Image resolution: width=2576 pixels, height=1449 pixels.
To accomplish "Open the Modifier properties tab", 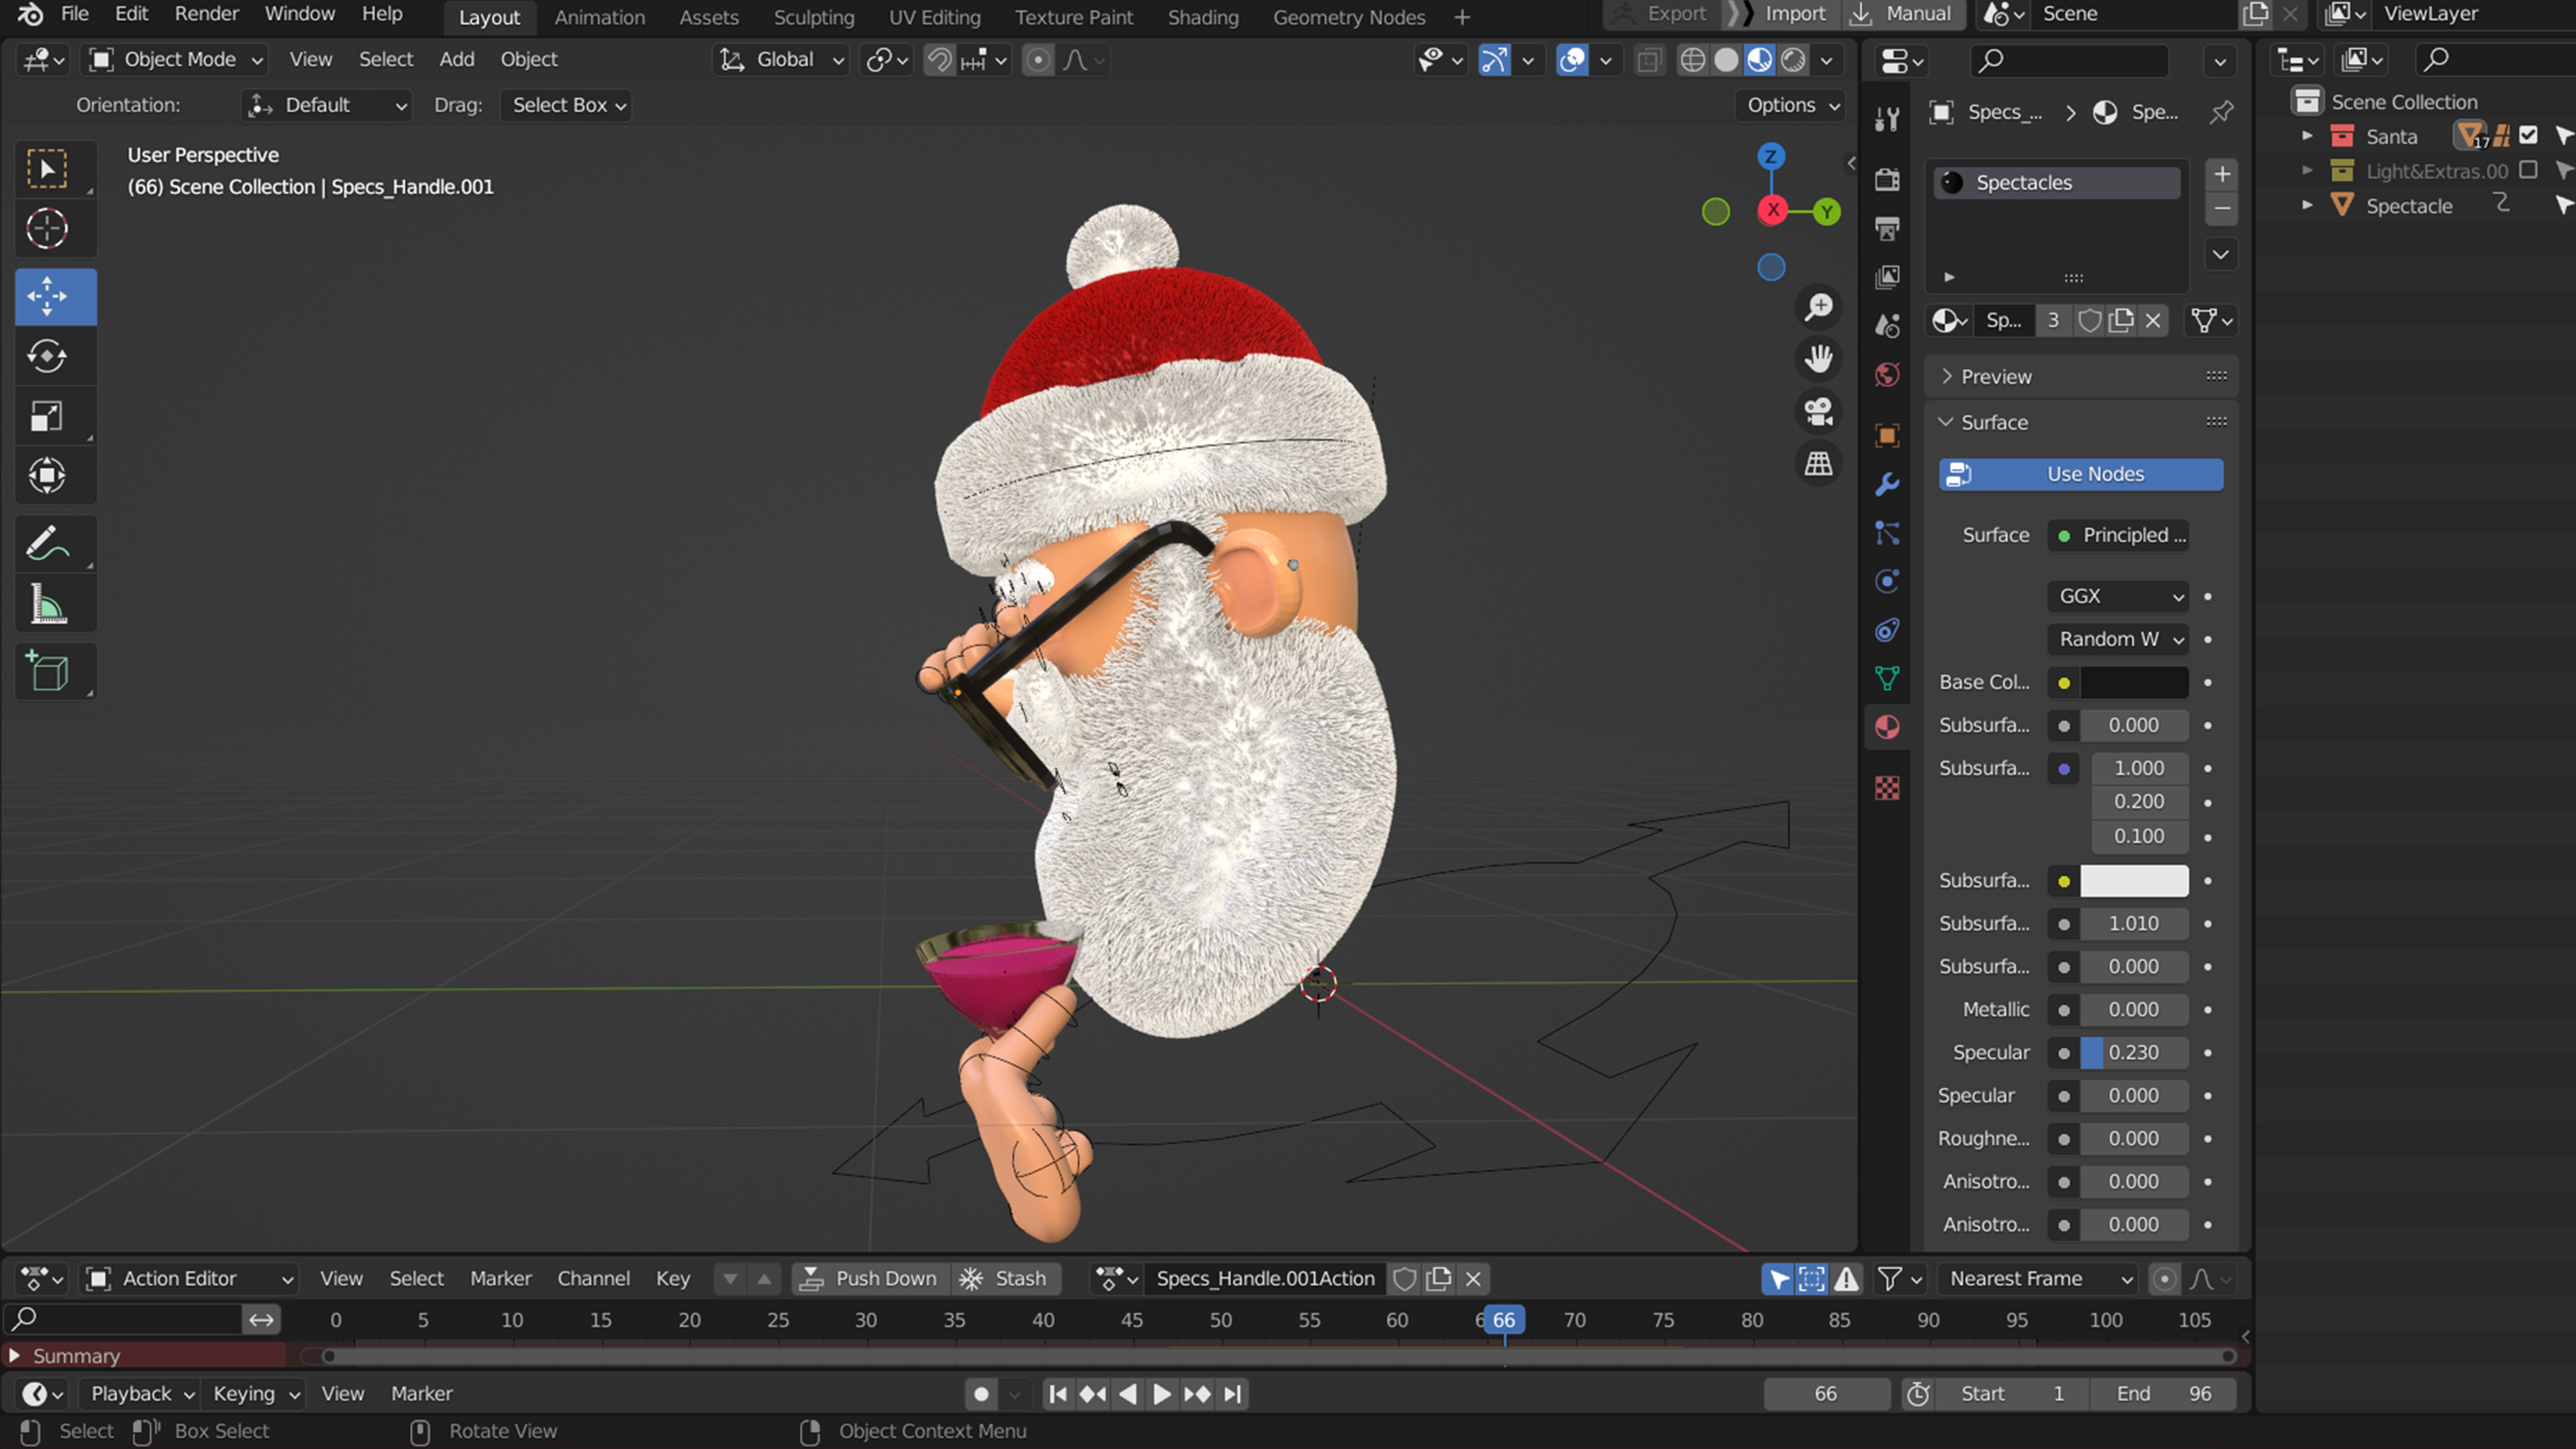I will coord(1887,484).
